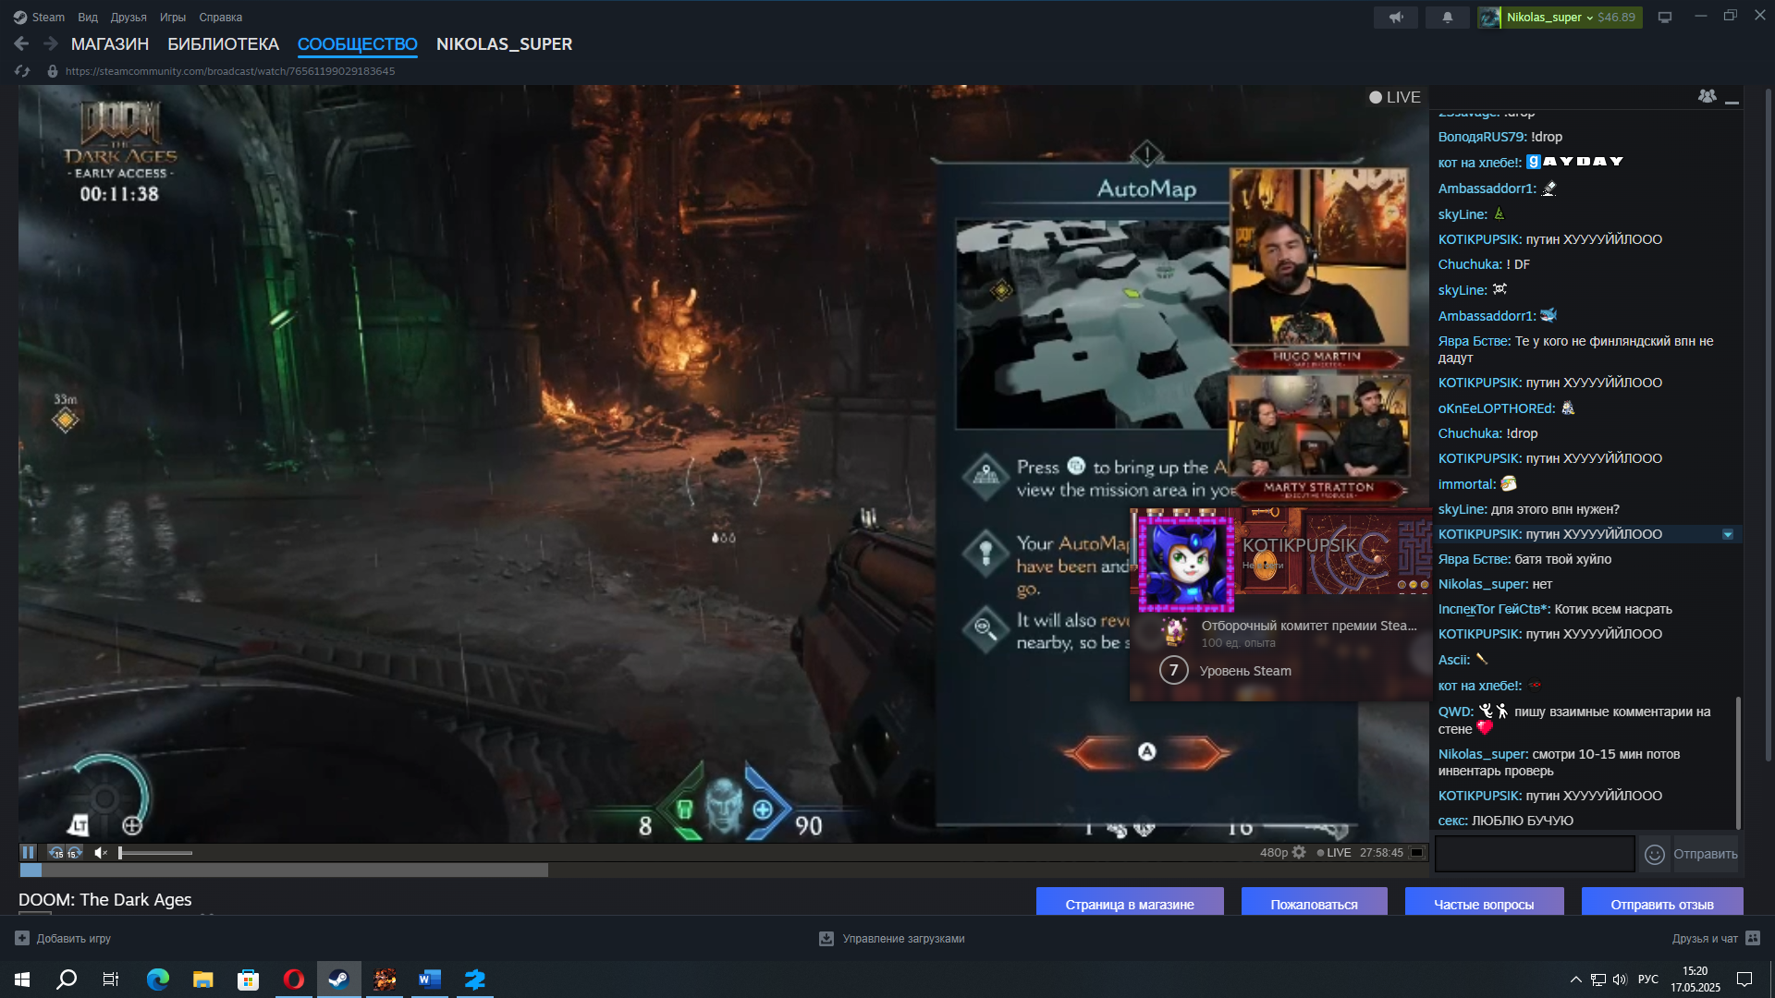Pause the broadcast playback
The image size is (1775, 998).
[x=28, y=852]
